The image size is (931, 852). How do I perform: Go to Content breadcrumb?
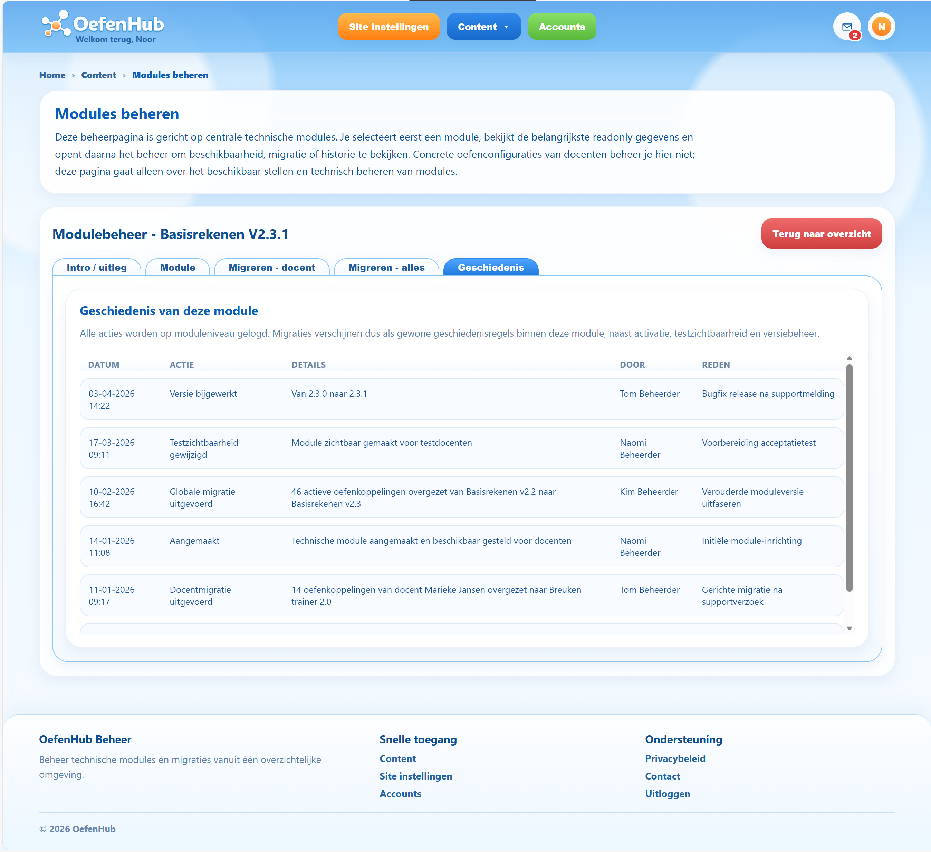click(x=99, y=75)
